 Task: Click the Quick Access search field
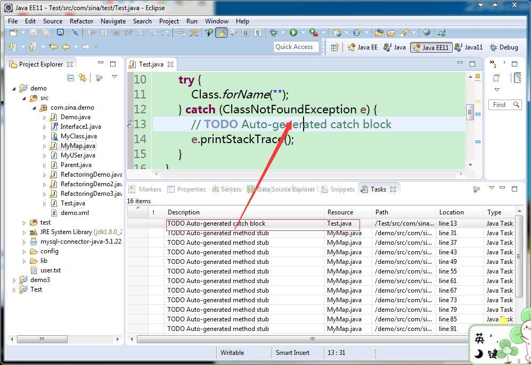coord(296,47)
